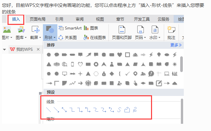
Task: Switch to 页面布局 tab
Action: (38, 19)
